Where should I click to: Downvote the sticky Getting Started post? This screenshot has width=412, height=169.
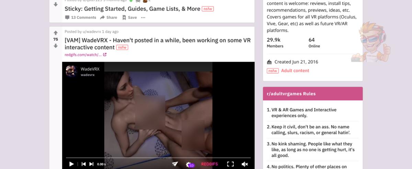click(56, 4)
